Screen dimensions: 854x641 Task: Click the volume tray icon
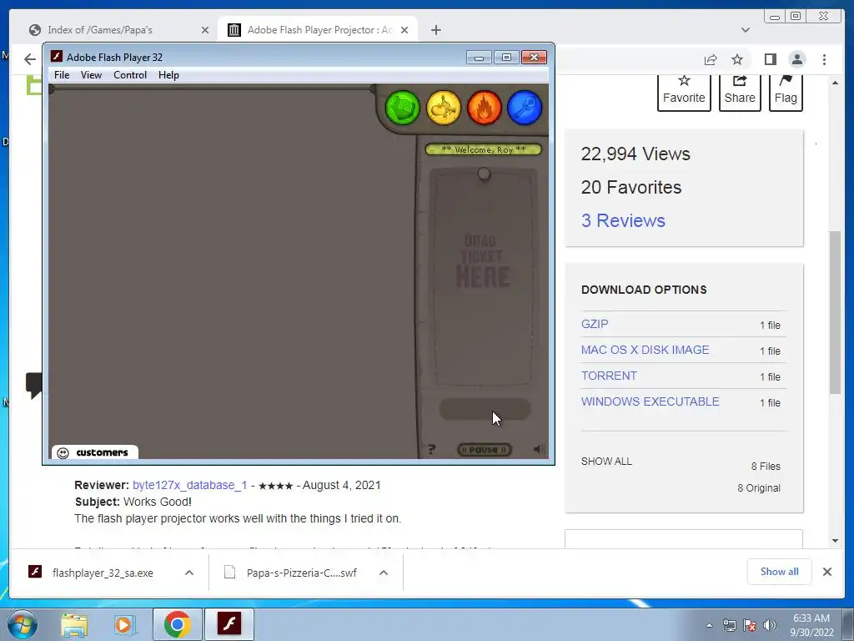point(770,626)
